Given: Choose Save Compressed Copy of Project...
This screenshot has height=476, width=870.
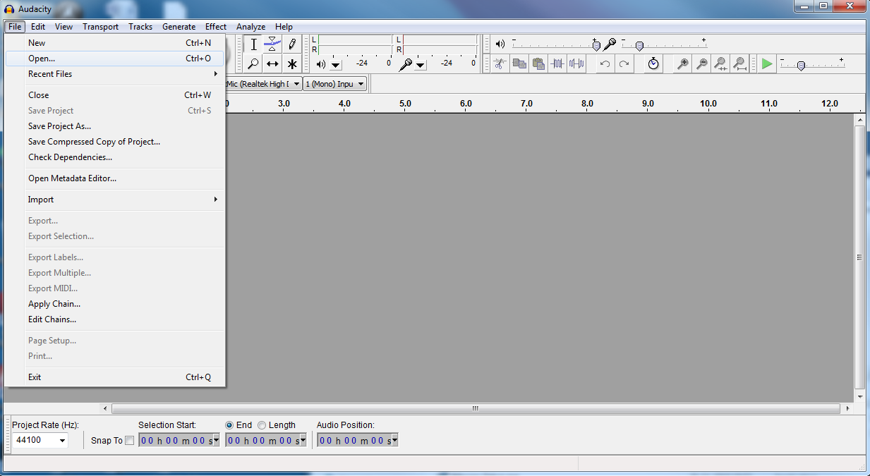Looking at the screenshot, I should [115, 142].
